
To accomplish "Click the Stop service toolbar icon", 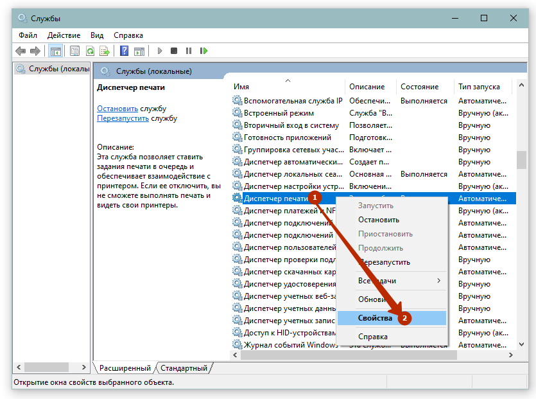I will [174, 51].
